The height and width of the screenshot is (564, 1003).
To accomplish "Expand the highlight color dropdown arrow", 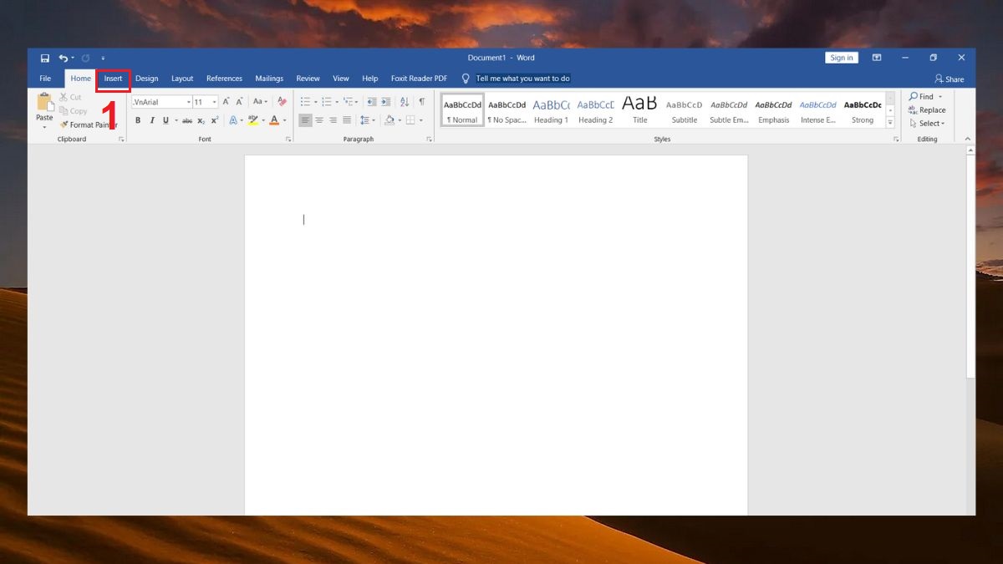I will click(263, 120).
